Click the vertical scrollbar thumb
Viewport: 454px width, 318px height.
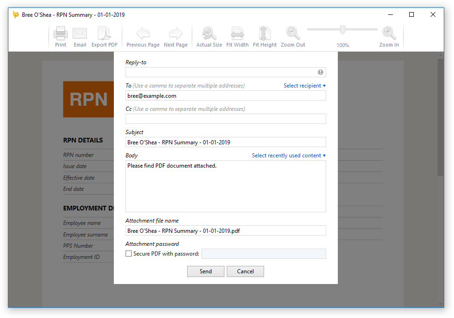440,117
